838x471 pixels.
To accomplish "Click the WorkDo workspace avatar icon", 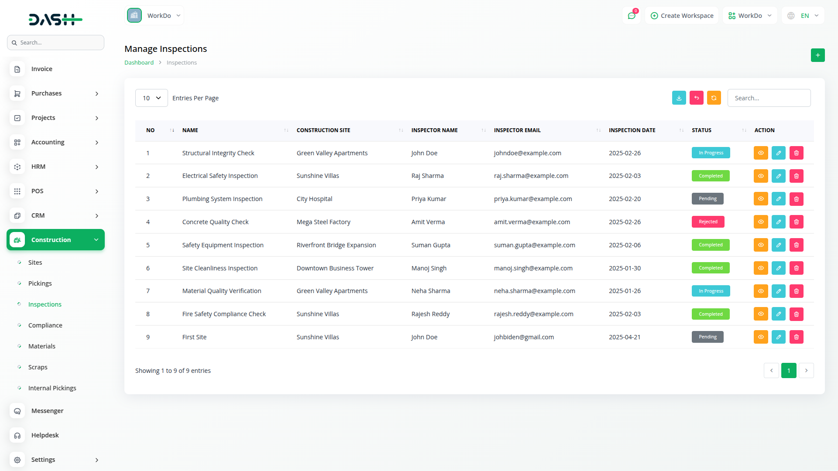I will click(134, 16).
